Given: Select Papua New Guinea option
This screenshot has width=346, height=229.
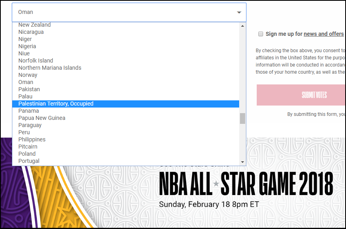Looking at the screenshot, I should pos(126,118).
